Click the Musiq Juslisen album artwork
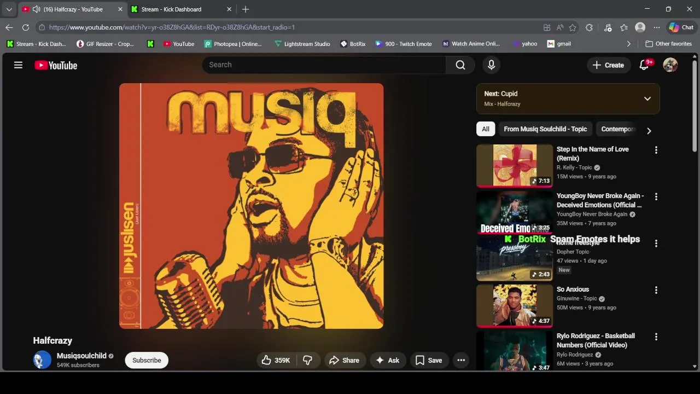Image resolution: width=700 pixels, height=394 pixels. [252, 206]
